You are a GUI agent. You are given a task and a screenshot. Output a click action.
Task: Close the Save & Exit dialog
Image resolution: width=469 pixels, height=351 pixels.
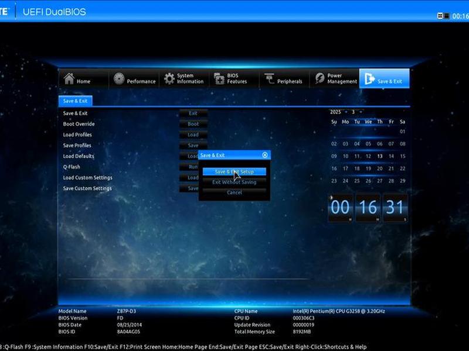[265, 155]
